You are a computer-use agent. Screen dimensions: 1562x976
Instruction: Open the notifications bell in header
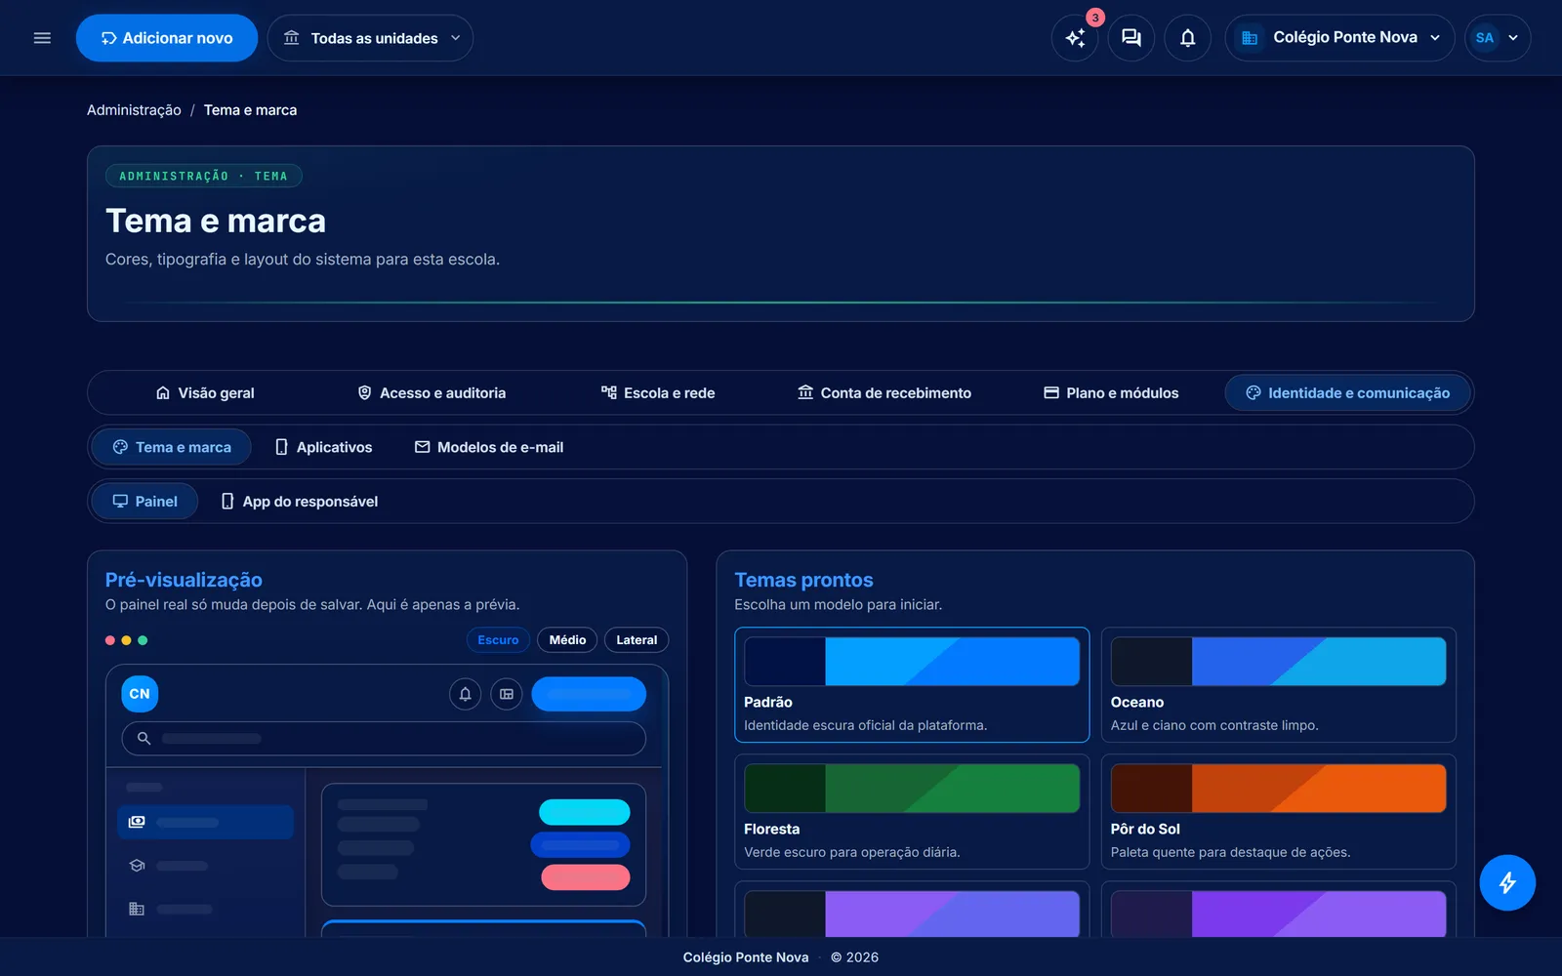pos(1187,38)
